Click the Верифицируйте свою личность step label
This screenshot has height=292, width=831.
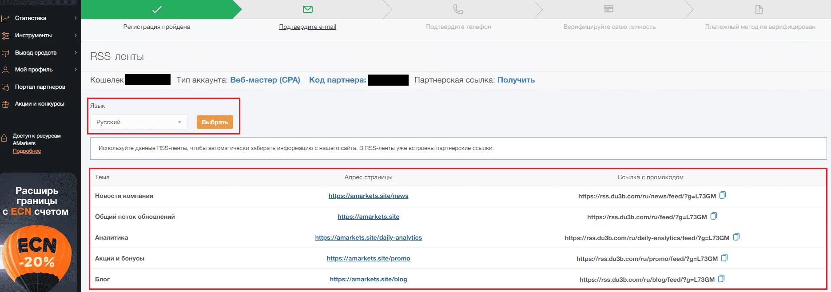pos(609,27)
